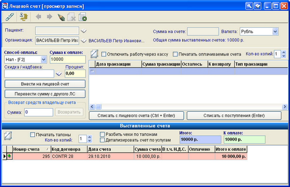Open the Валюта Рубль dropdown
The image size is (290, 187).
click(x=275, y=31)
